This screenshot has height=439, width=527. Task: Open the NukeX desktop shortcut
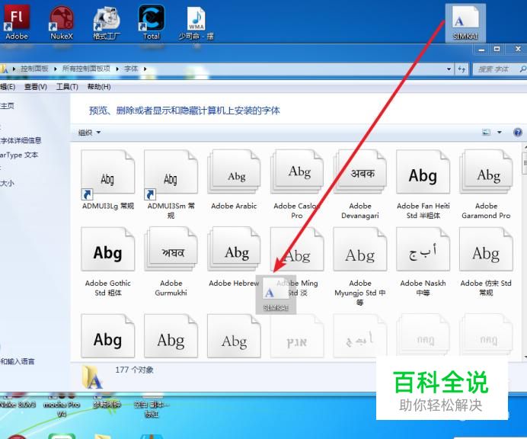point(62,23)
